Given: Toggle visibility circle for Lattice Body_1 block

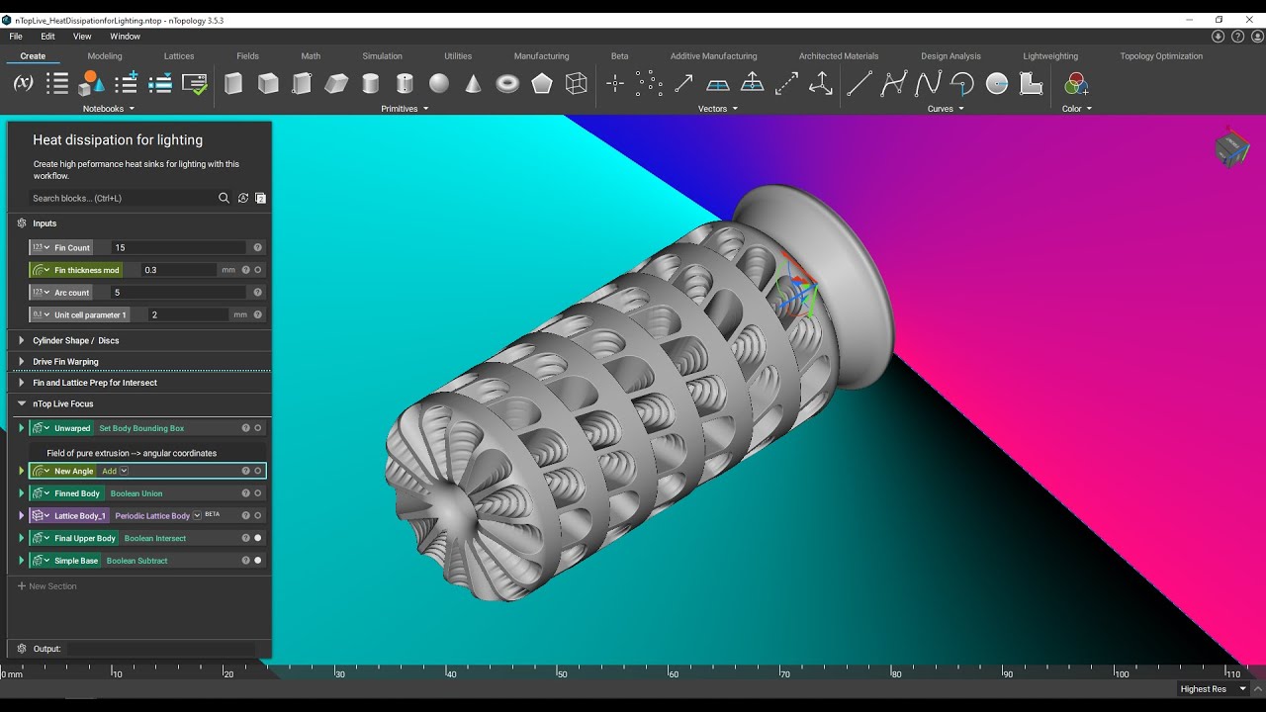Looking at the screenshot, I should tap(258, 515).
